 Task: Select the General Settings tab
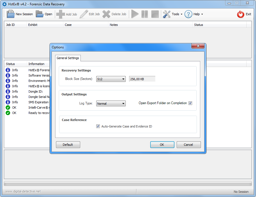point(68,58)
